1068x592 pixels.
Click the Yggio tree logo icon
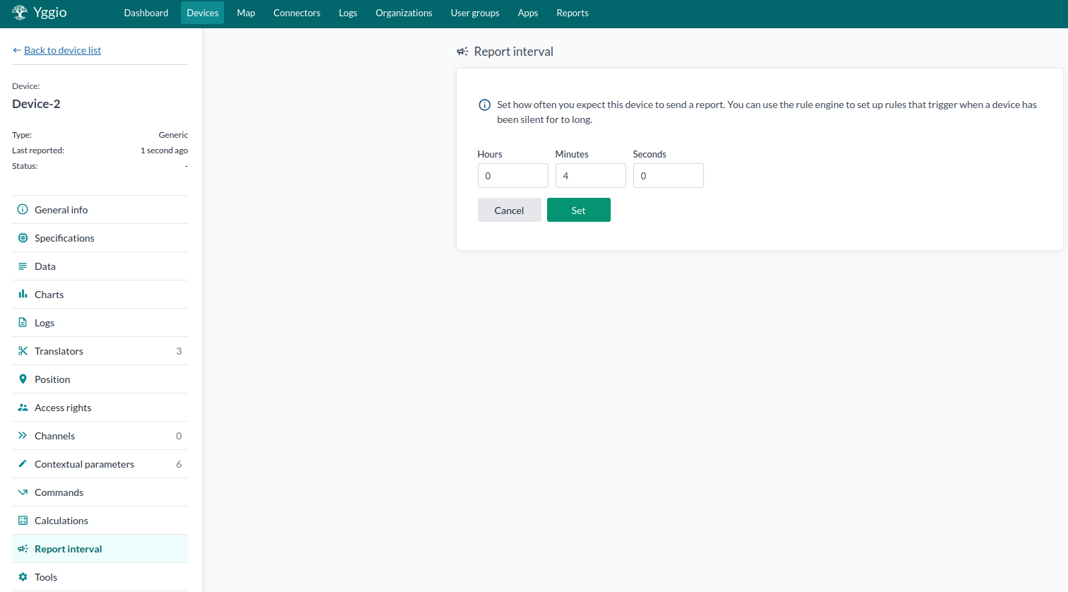point(20,13)
